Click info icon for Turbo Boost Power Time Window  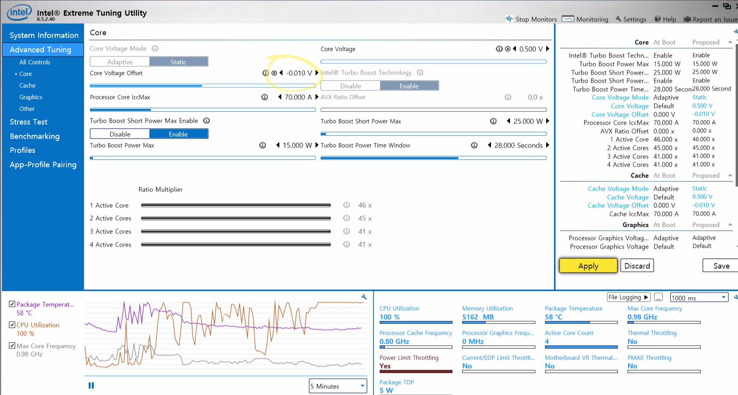(x=474, y=145)
